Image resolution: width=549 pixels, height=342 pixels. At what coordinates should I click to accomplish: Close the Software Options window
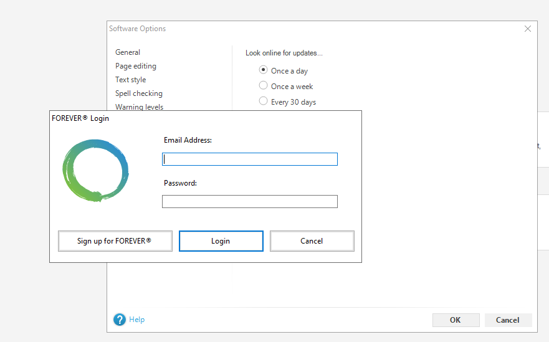click(528, 29)
